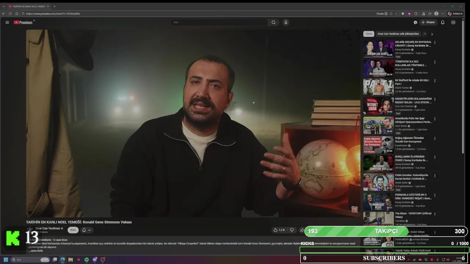Click DMAX Türkiye channel name

(402, 88)
